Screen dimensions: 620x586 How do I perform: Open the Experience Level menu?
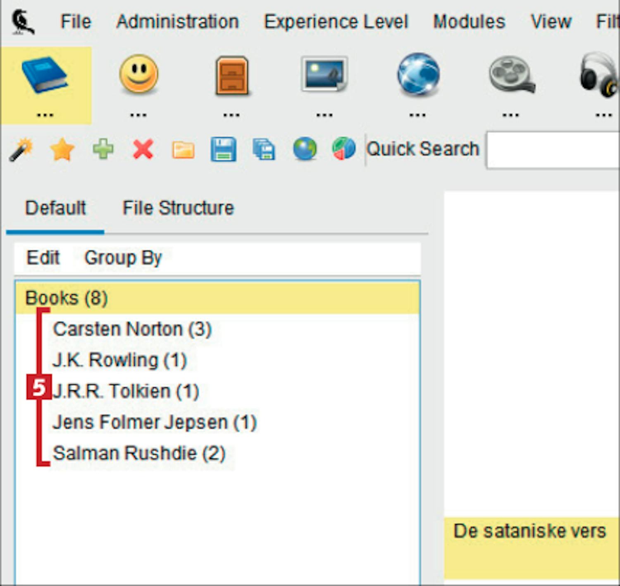(x=336, y=22)
